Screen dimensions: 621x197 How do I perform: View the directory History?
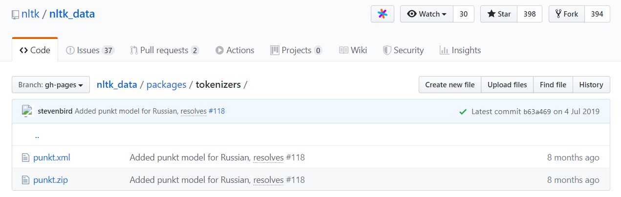coord(591,85)
